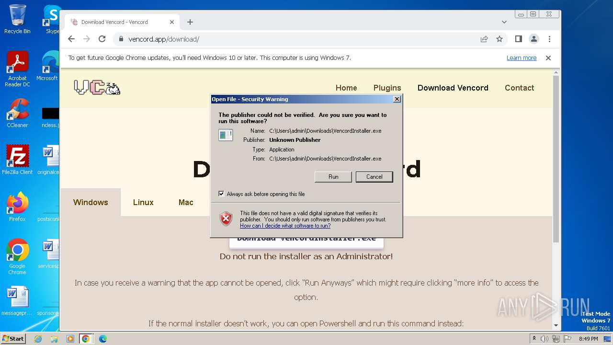This screenshot has height=345, width=613.
Task: Click the address bar showing vencord.app/download/
Action: 295,39
